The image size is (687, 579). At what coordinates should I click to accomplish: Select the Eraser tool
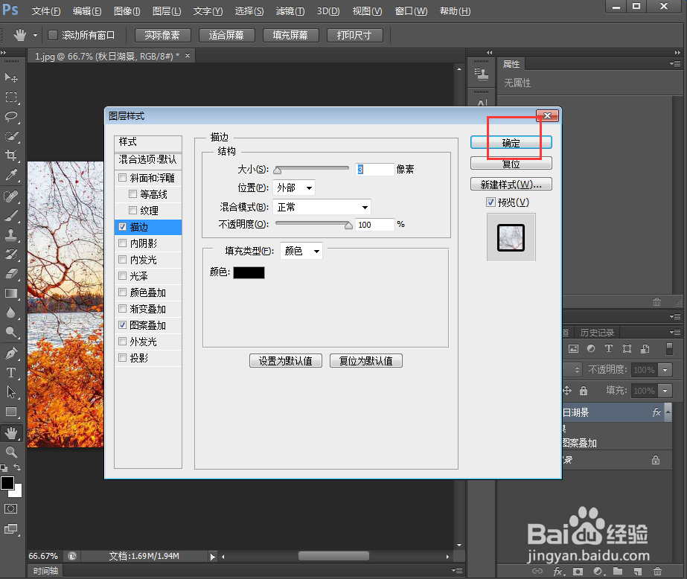(10, 273)
